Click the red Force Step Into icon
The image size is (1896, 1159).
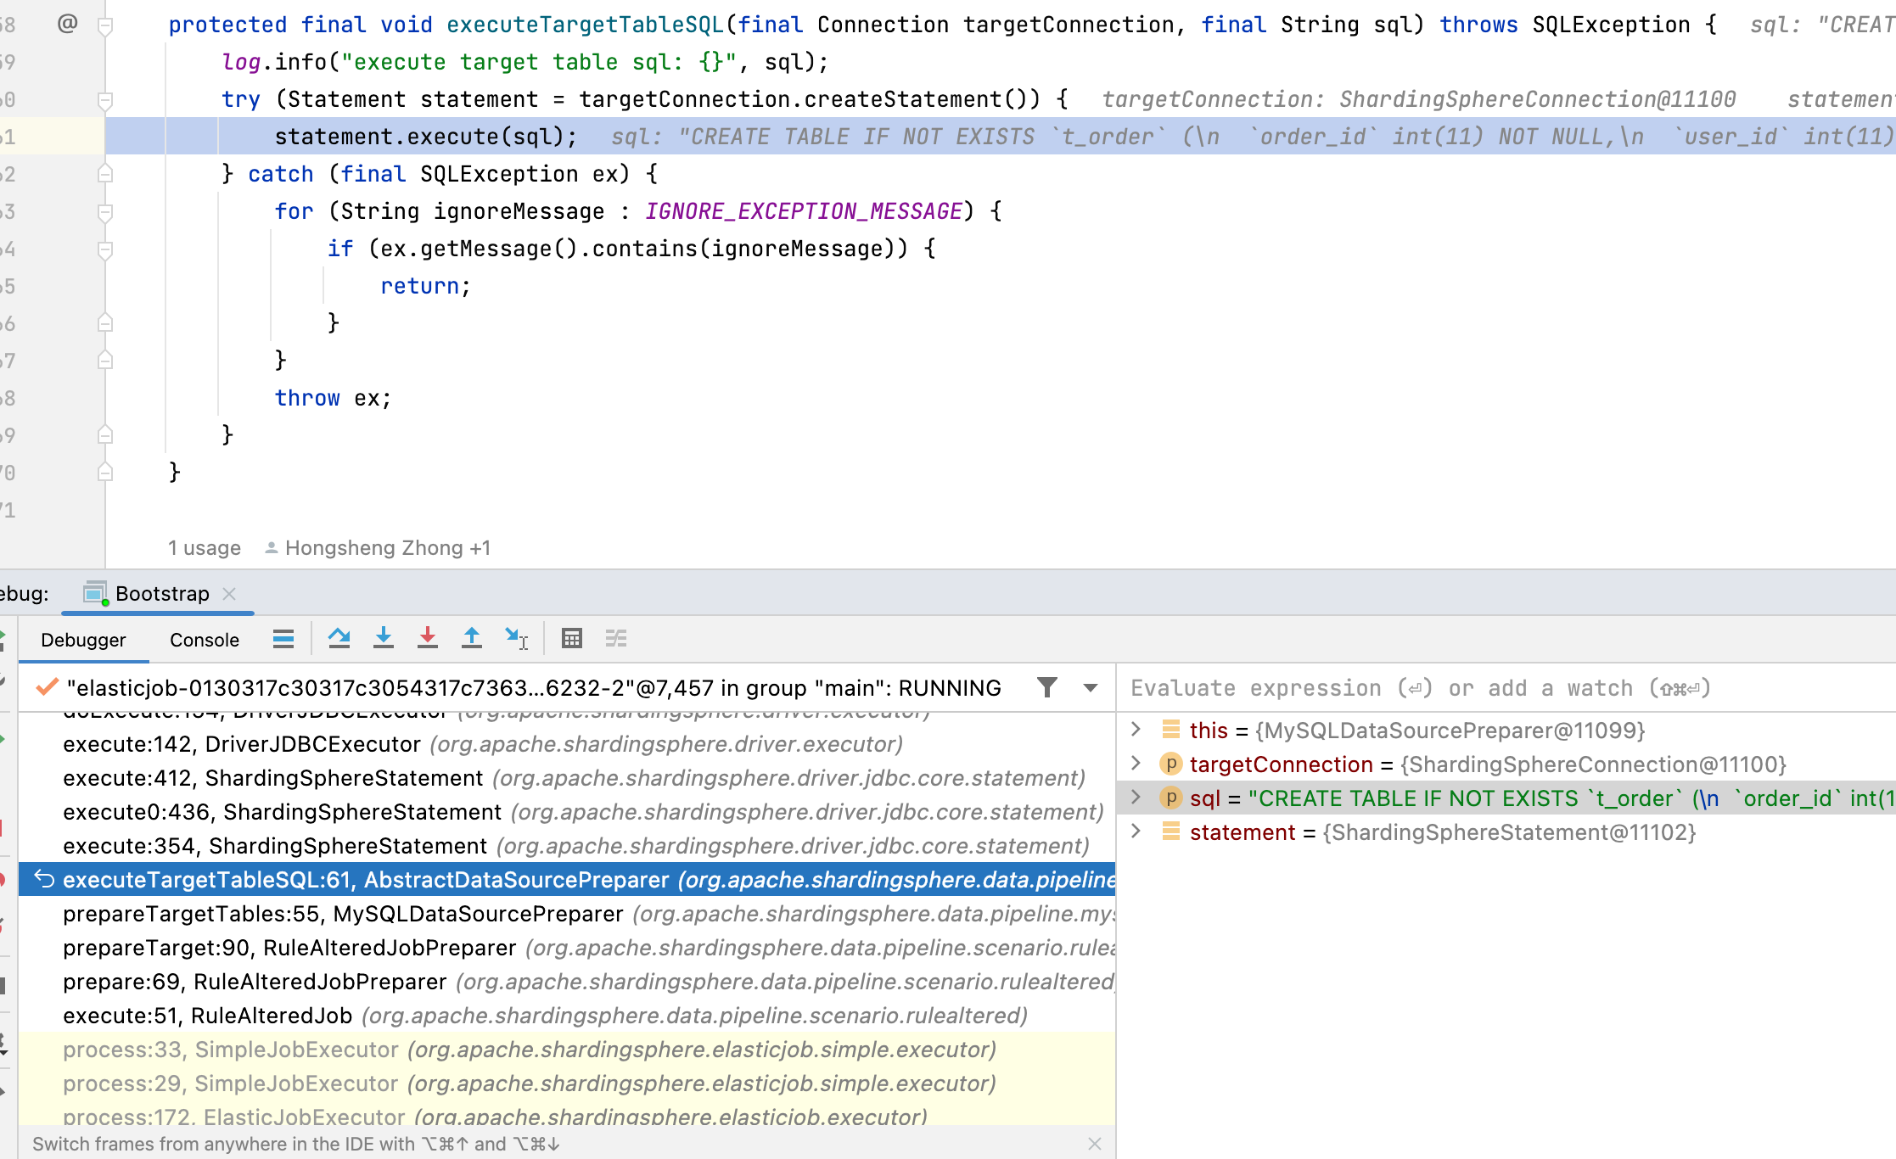tap(428, 638)
